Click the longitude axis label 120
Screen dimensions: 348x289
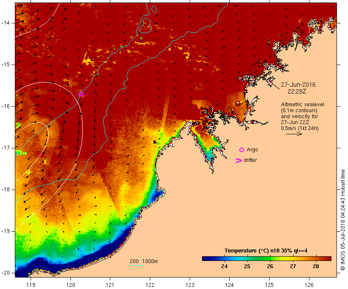tap(70, 285)
